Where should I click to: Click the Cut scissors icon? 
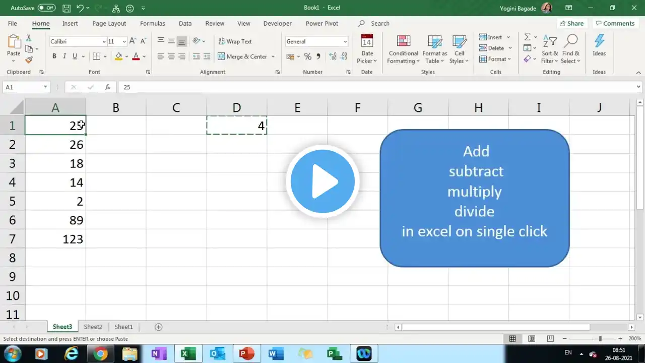[29, 38]
